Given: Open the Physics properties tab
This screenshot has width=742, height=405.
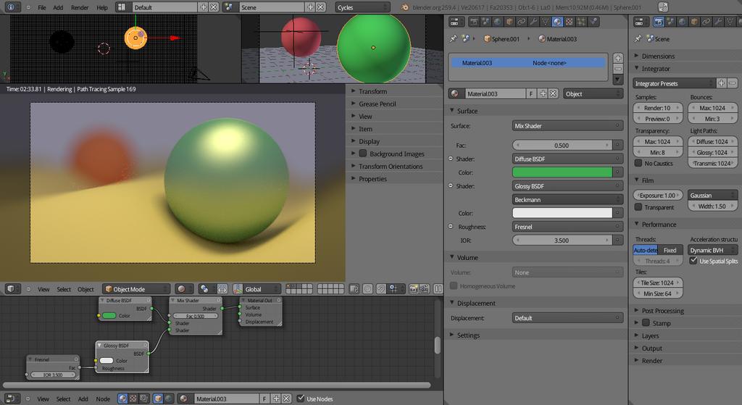Looking at the screenshot, I should (593, 21).
